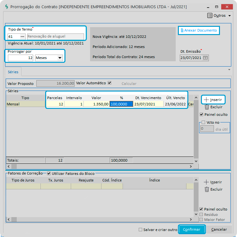Enable the Vcto no checkbox

tap(203, 122)
